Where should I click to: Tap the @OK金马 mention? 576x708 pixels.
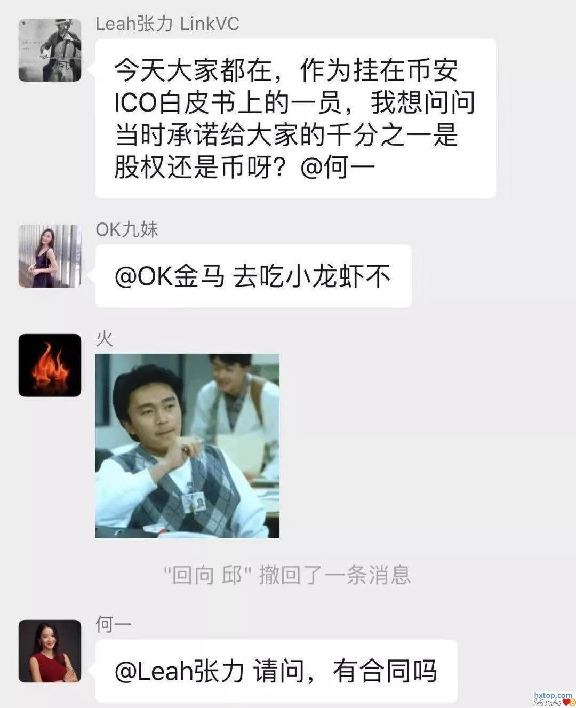[x=170, y=276]
